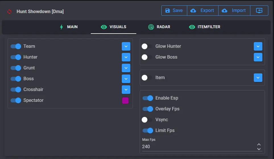Click the monitor icon button after Import
The height and width of the screenshot is (159, 274).
click(x=259, y=11)
